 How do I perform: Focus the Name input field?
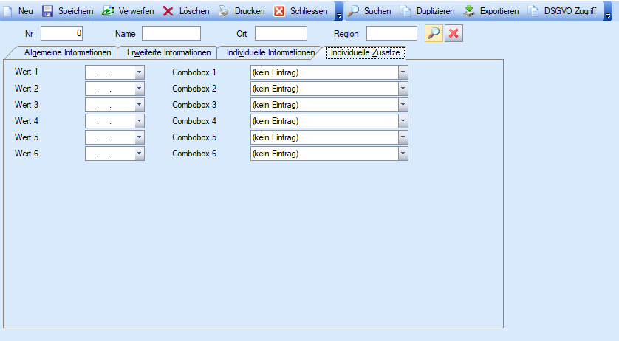pos(171,33)
